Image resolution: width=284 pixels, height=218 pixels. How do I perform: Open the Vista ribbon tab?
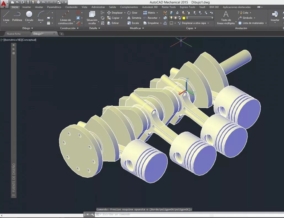[x=84, y=7]
